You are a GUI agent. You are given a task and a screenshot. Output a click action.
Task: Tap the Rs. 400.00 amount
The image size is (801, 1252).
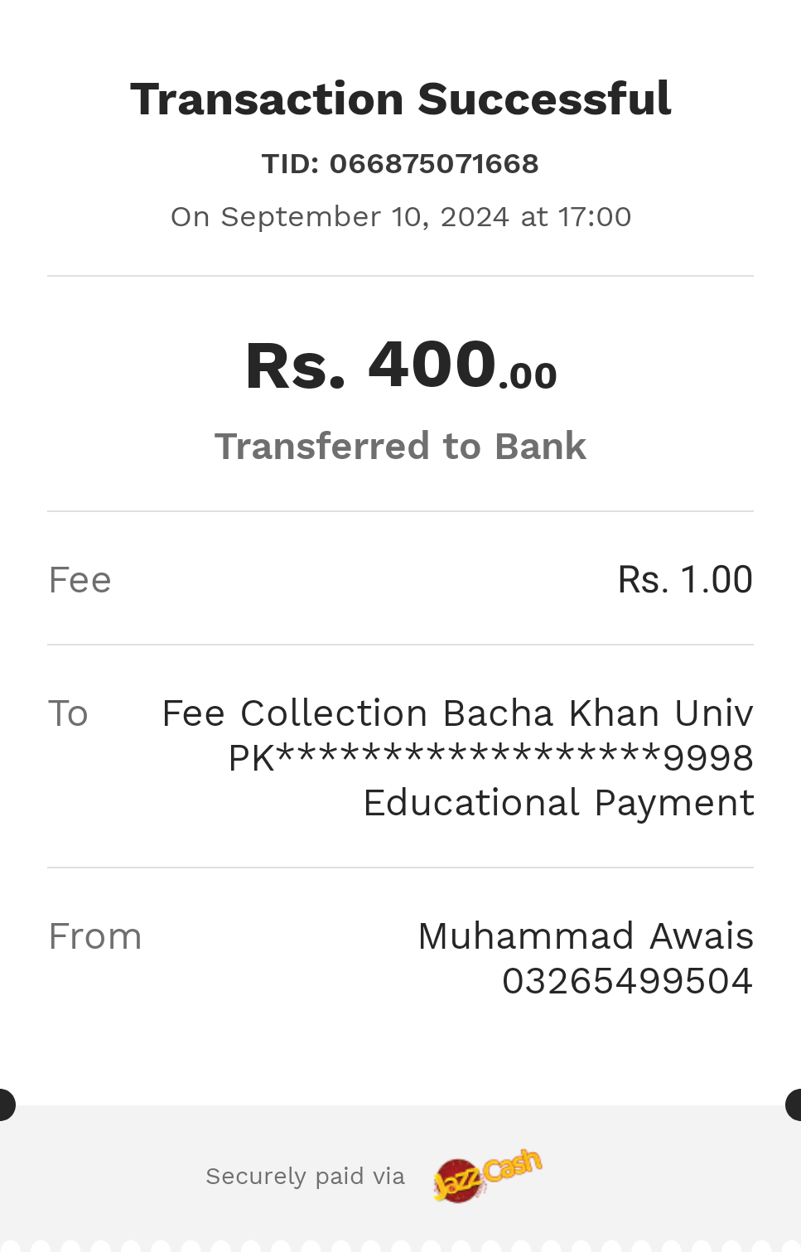click(x=401, y=365)
